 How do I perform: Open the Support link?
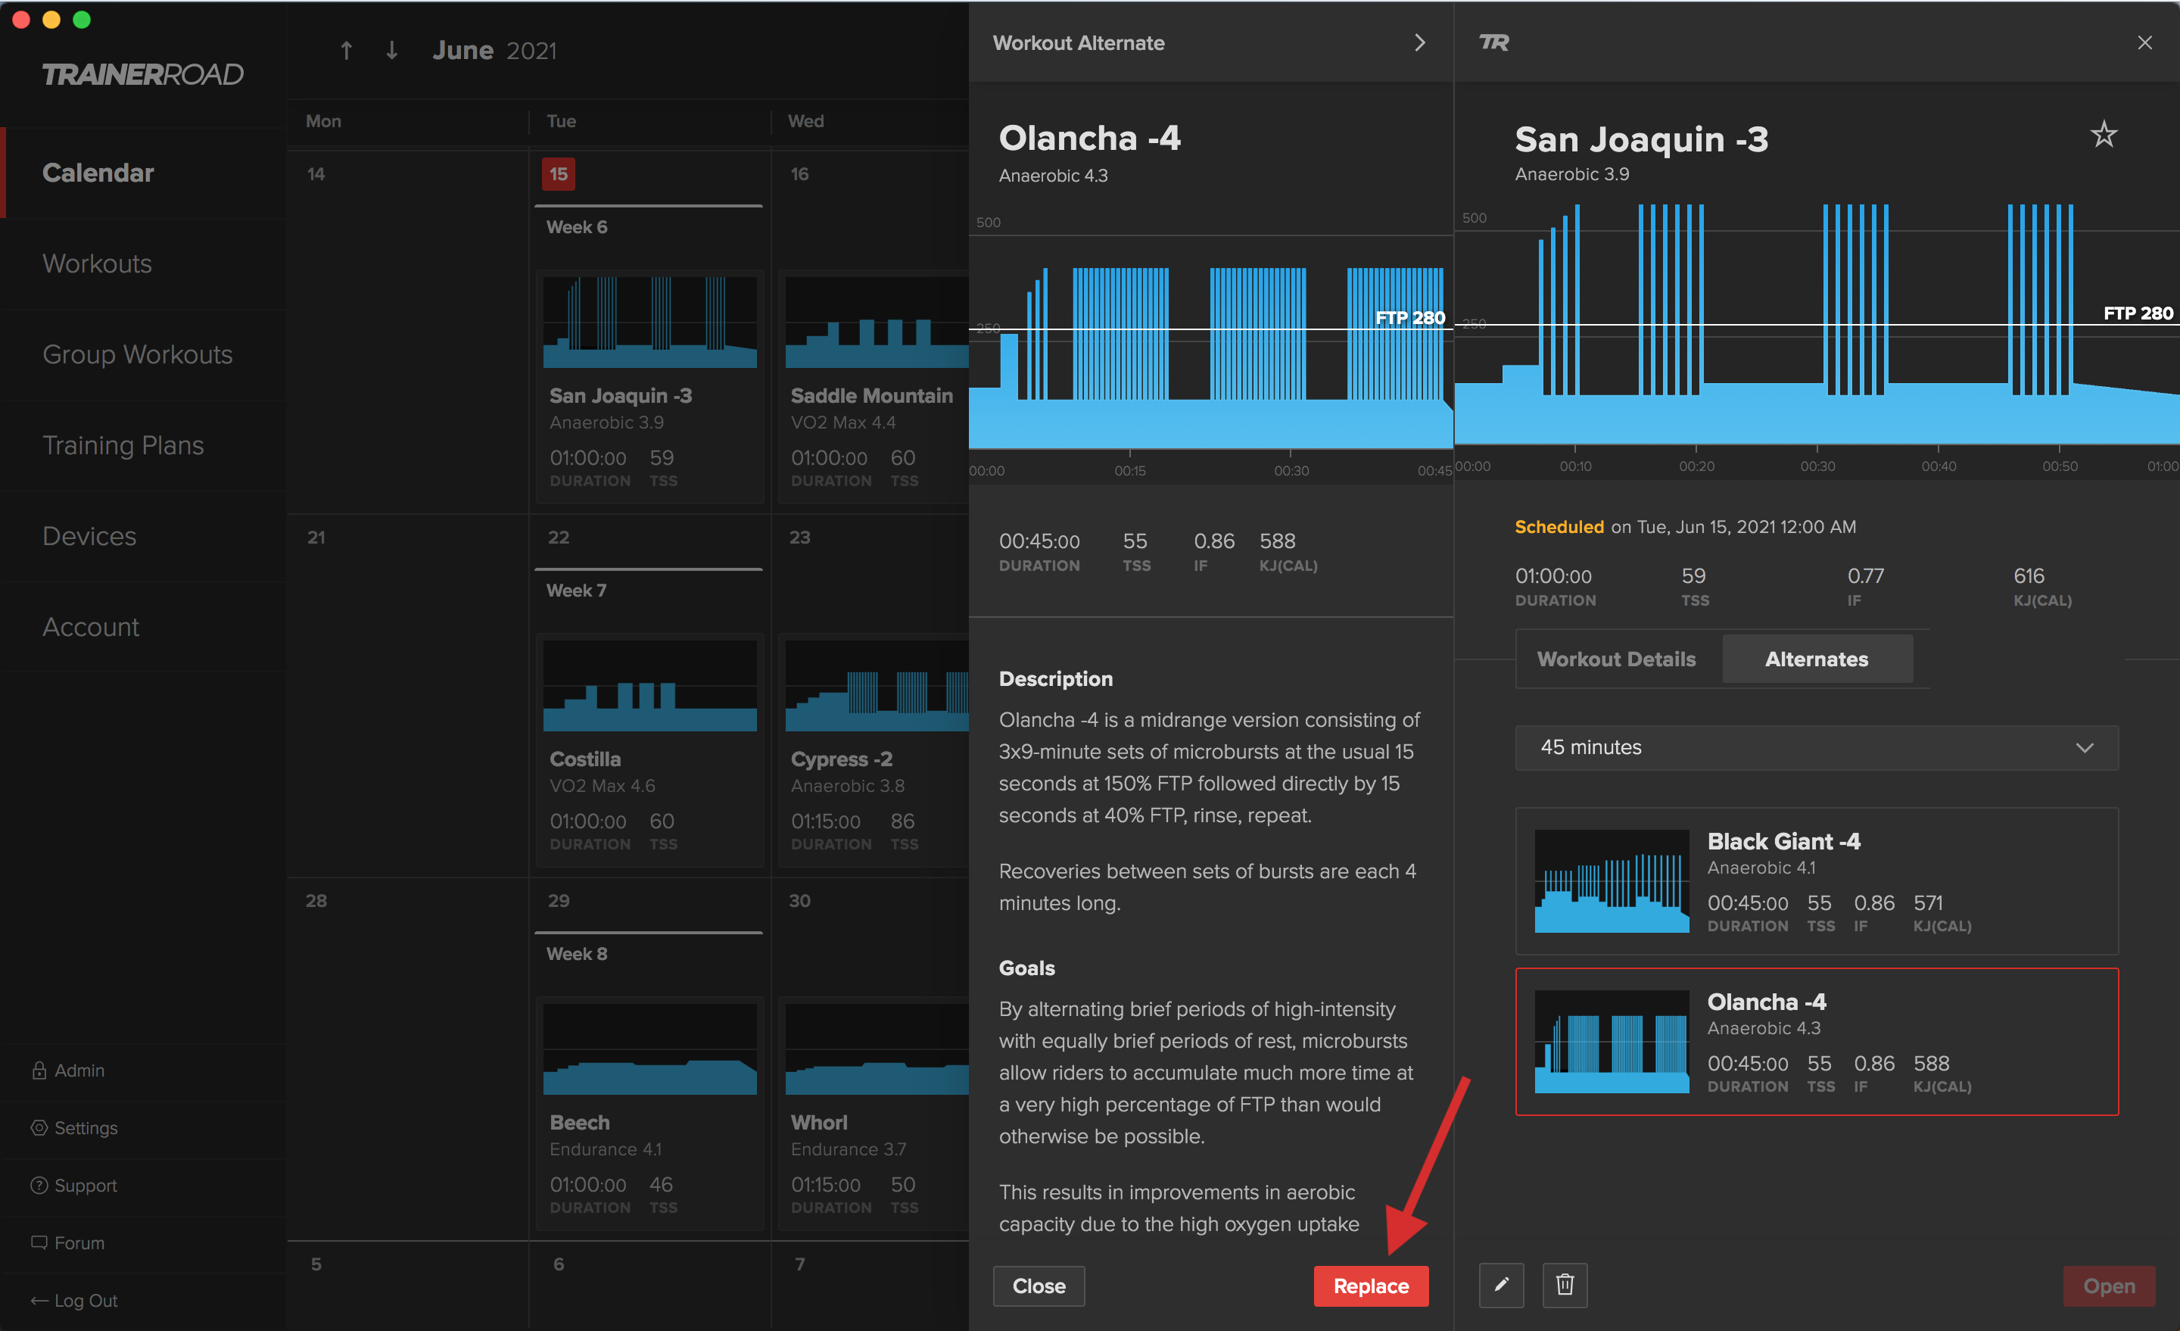(86, 1185)
